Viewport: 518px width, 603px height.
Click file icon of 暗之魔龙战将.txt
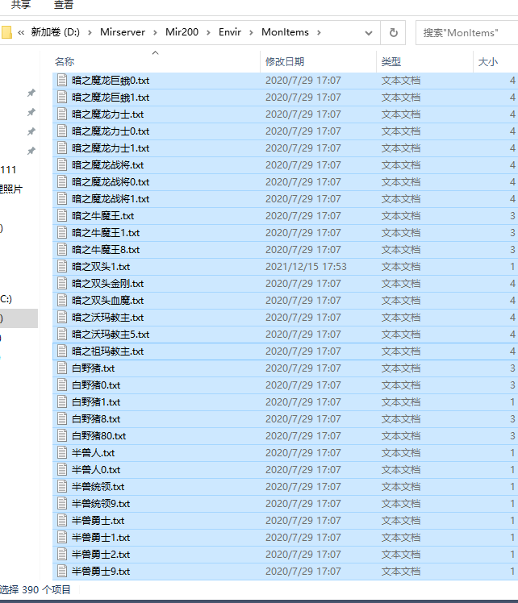pyautogui.click(x=62, y=164)
